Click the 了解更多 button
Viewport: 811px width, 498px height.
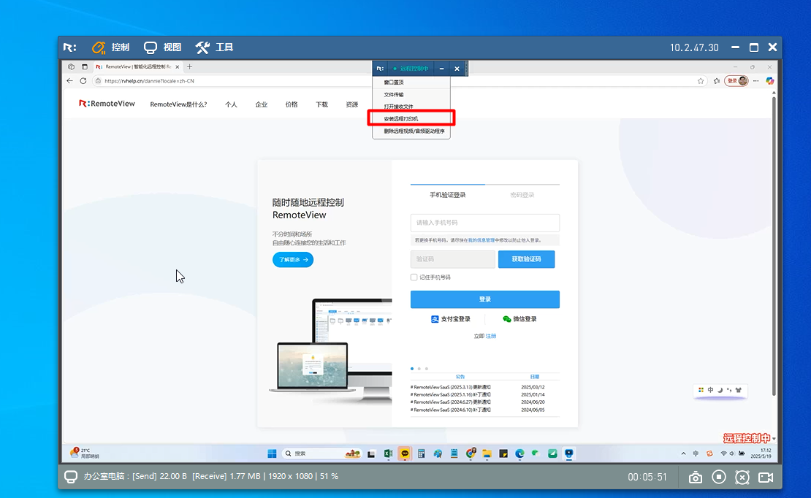[293, 260]
